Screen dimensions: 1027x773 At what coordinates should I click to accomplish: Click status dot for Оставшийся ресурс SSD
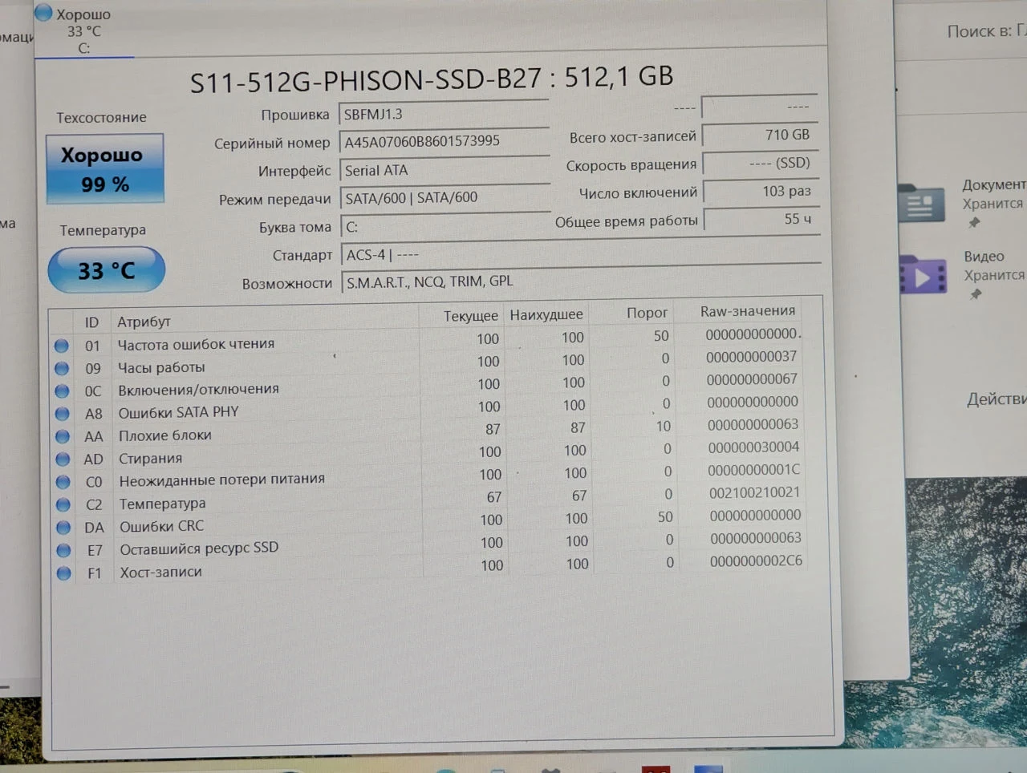[x=64, y=551]
